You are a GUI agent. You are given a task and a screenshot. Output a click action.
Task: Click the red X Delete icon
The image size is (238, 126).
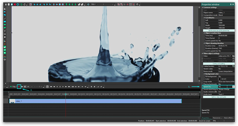(15, 4)
